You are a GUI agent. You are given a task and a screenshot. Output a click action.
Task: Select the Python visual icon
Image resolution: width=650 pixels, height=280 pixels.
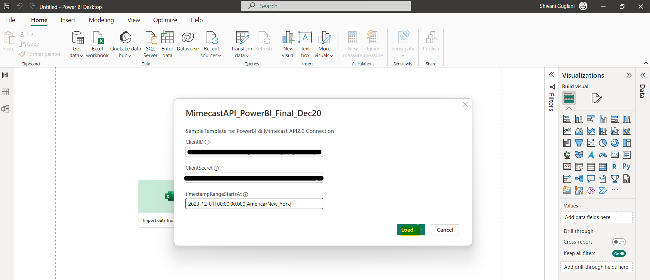[626, 167]
